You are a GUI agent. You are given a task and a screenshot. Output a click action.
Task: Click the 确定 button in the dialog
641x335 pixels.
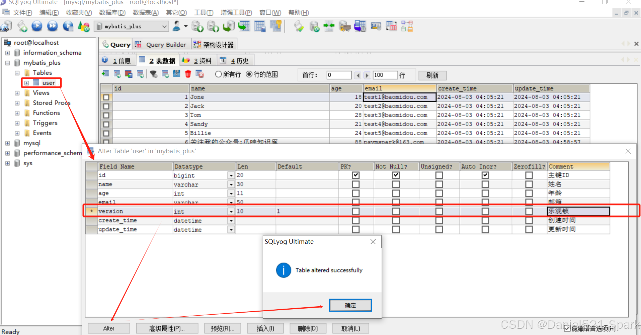350,305
